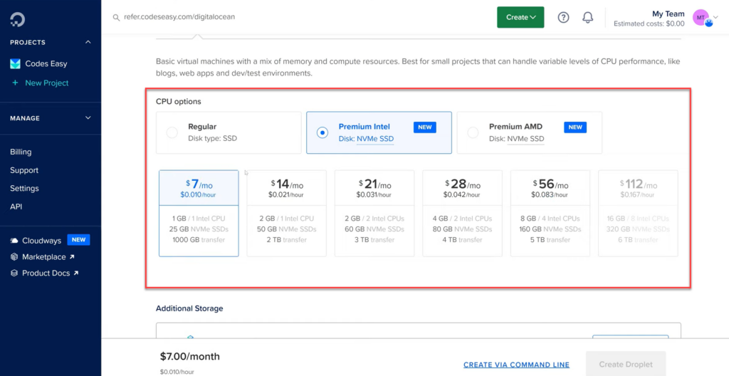Click the Marketplace external link arrow
Viewport: 729px width, 376px height.
[72, 257]
